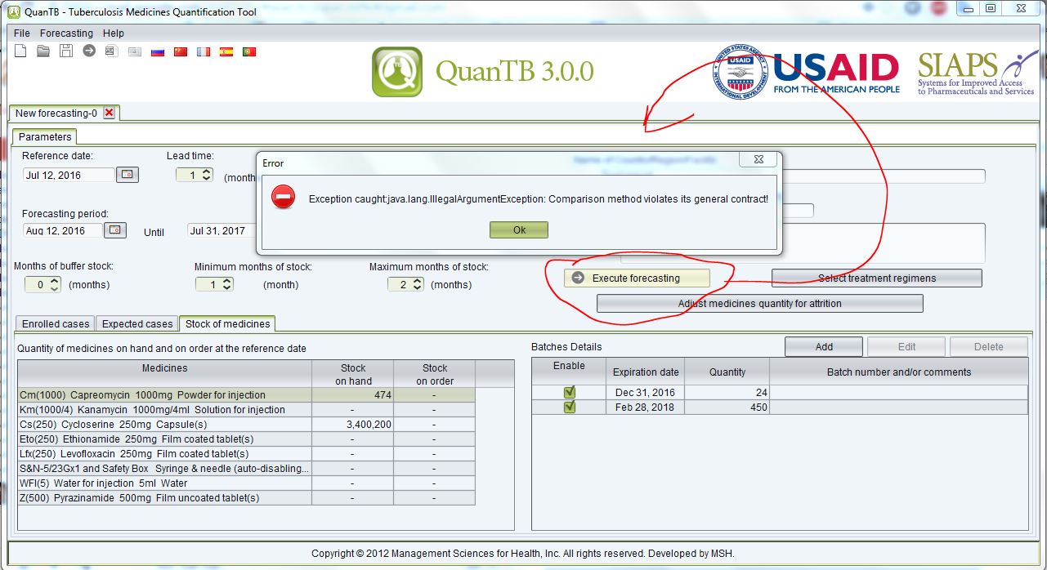Select the Ethionamide 250mg medicine row
Image resolution: width=1047 pixels, height=570 pixels.
click(x=246, y=439)
